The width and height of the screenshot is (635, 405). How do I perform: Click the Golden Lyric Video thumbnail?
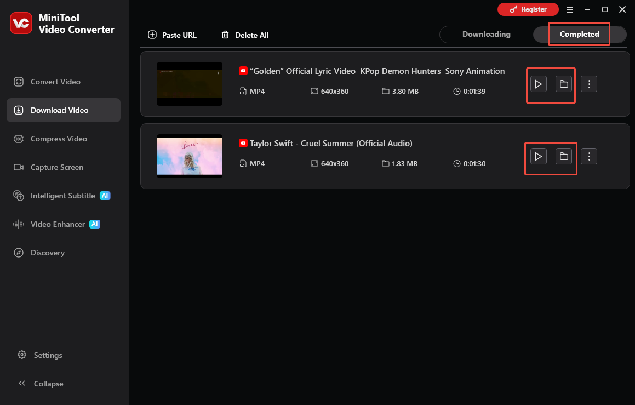tap(190, 84)
